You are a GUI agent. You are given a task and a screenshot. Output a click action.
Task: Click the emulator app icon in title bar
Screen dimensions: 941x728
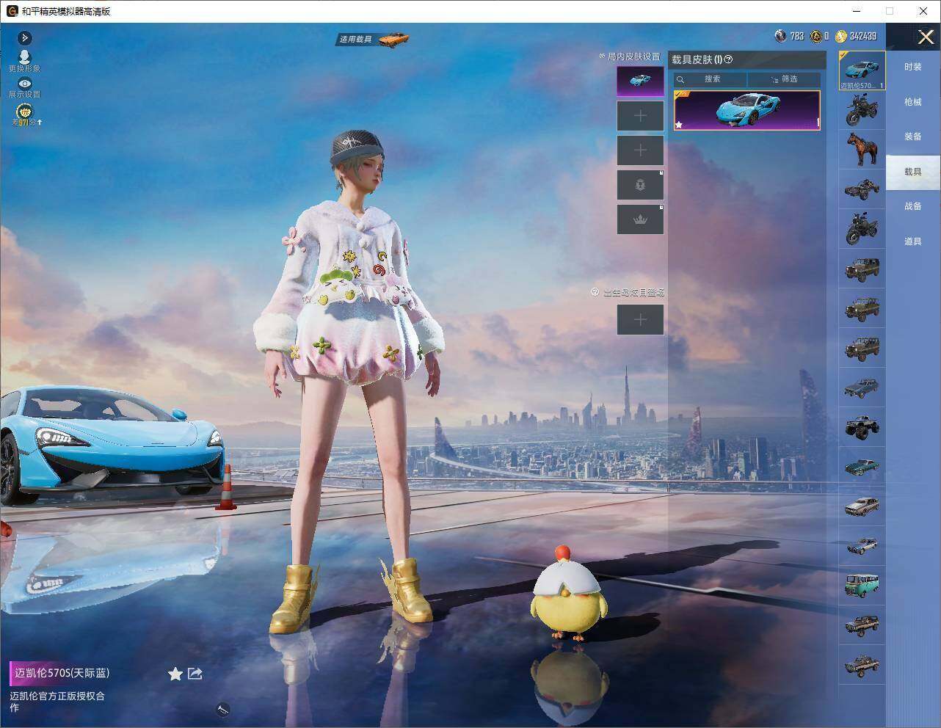click(12, 11)
